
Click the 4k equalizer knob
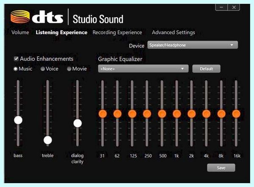pyautogui.click(x=207, y=114)
